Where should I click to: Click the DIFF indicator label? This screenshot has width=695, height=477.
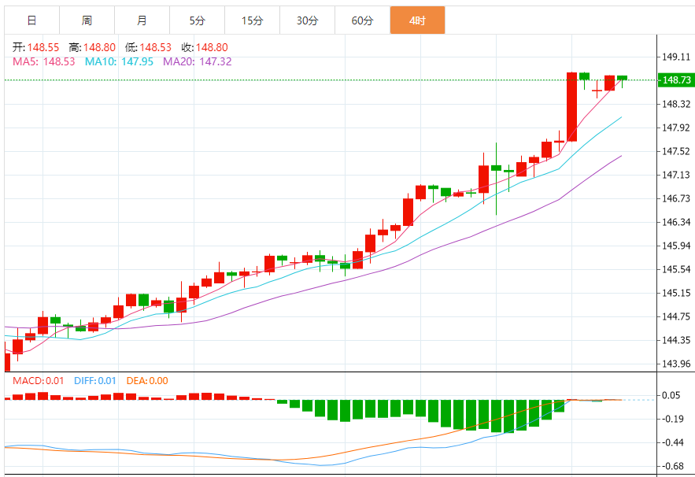[x=94, y=381]
